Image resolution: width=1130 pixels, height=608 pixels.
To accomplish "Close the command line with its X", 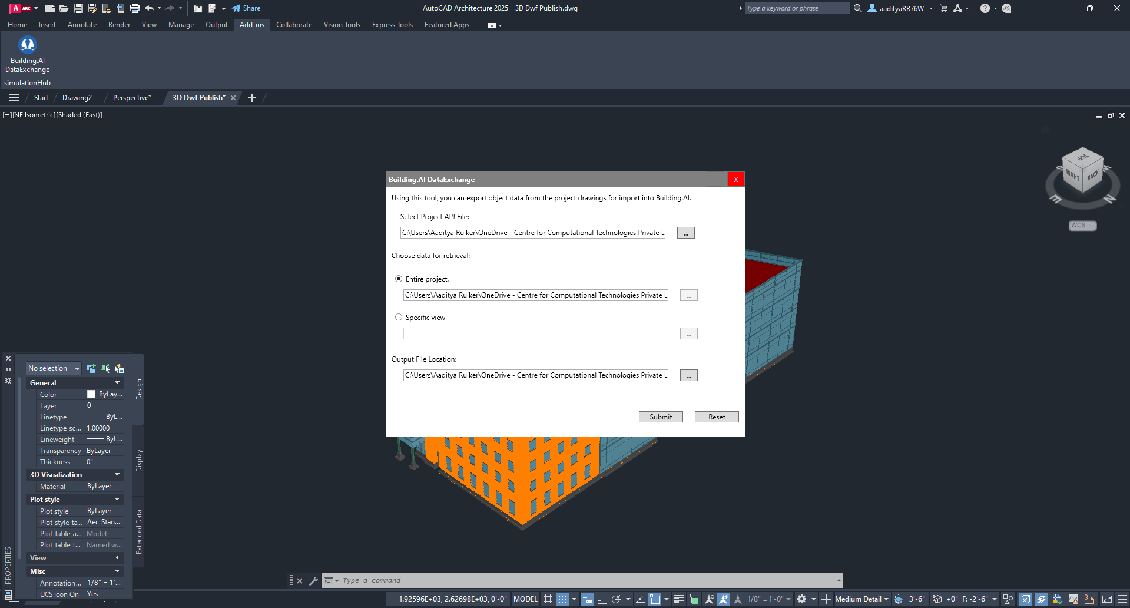I will pyautogui.click(x=300, y=581).
